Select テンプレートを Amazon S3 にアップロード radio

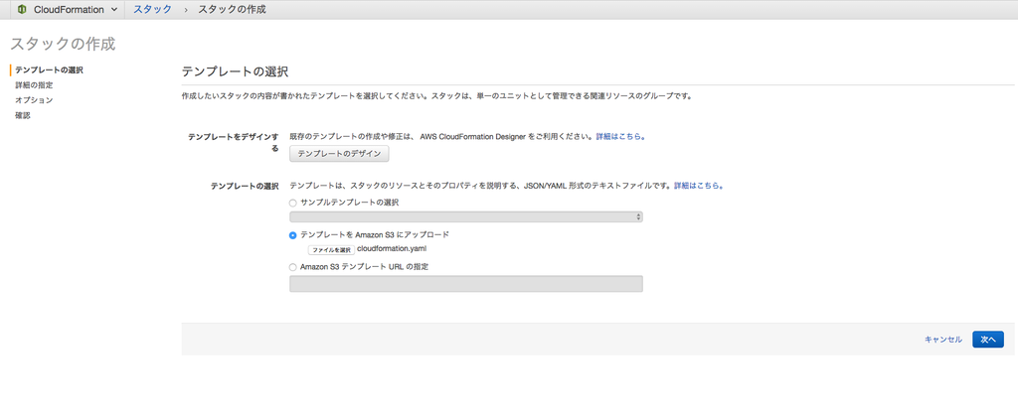coord(293,235)
